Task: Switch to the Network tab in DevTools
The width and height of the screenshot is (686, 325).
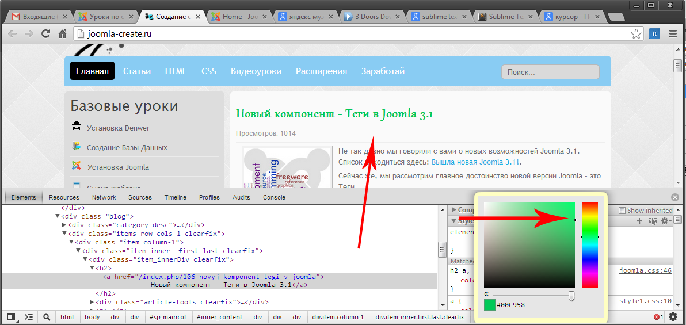Action: coord(104,197)
